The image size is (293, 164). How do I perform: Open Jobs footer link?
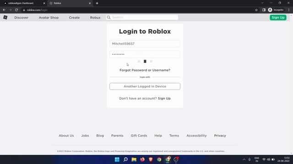click(x=85, y=136)
